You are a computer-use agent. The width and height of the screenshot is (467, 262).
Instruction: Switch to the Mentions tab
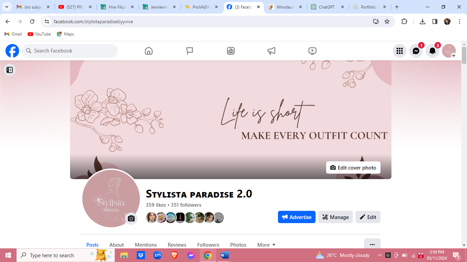pos(146,245)
